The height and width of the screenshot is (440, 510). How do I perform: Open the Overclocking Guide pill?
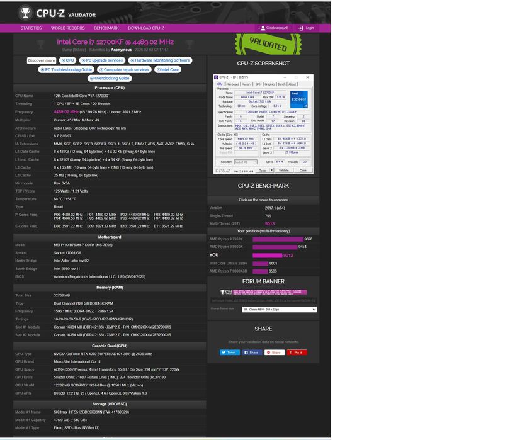(x=110, y=79)
